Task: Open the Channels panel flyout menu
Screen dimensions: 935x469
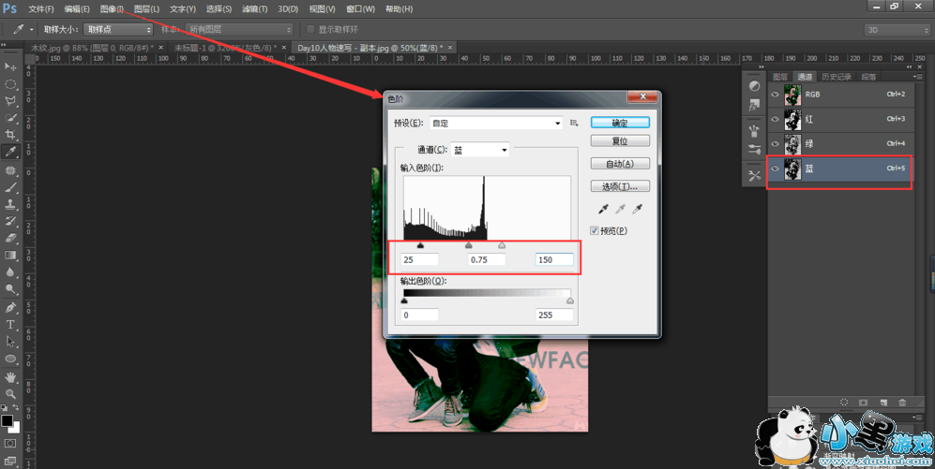Action: tap(916, 76)
